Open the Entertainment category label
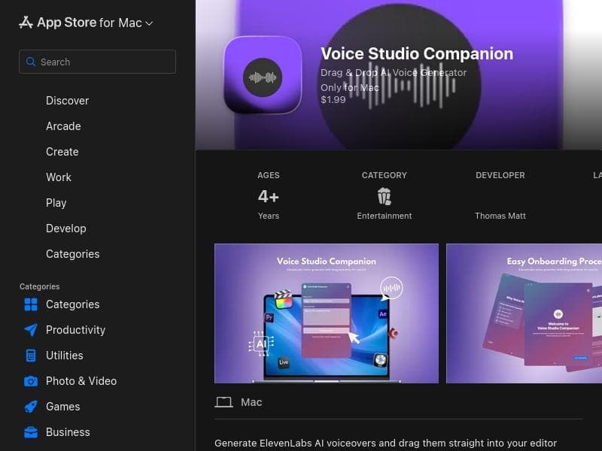602x451 pixels. point(385,216)
